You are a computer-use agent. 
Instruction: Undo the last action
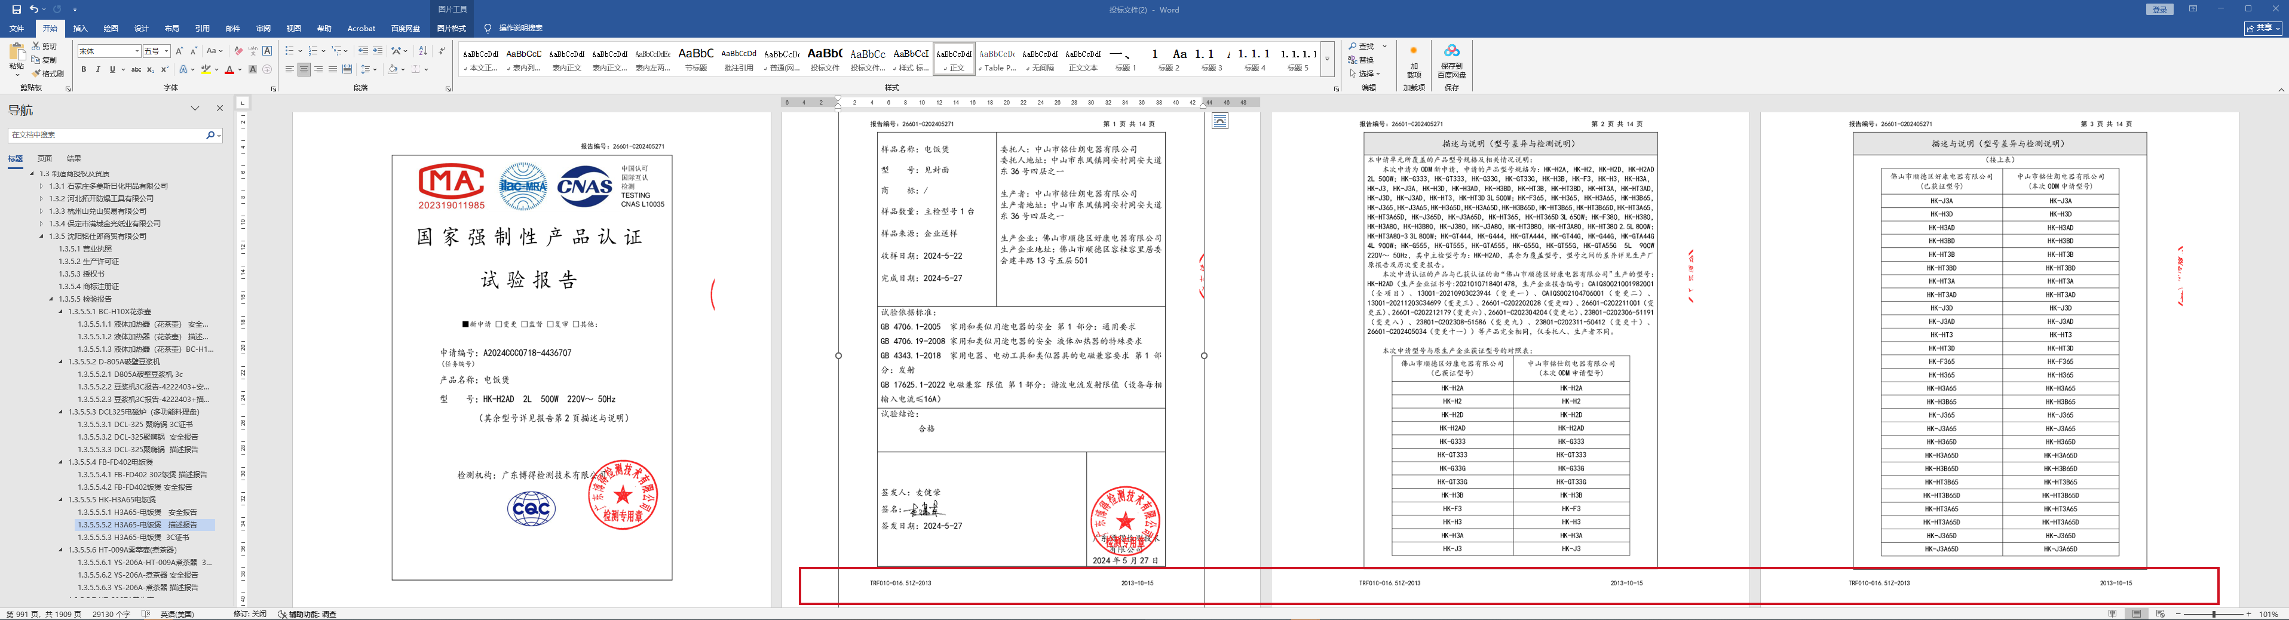34,9
